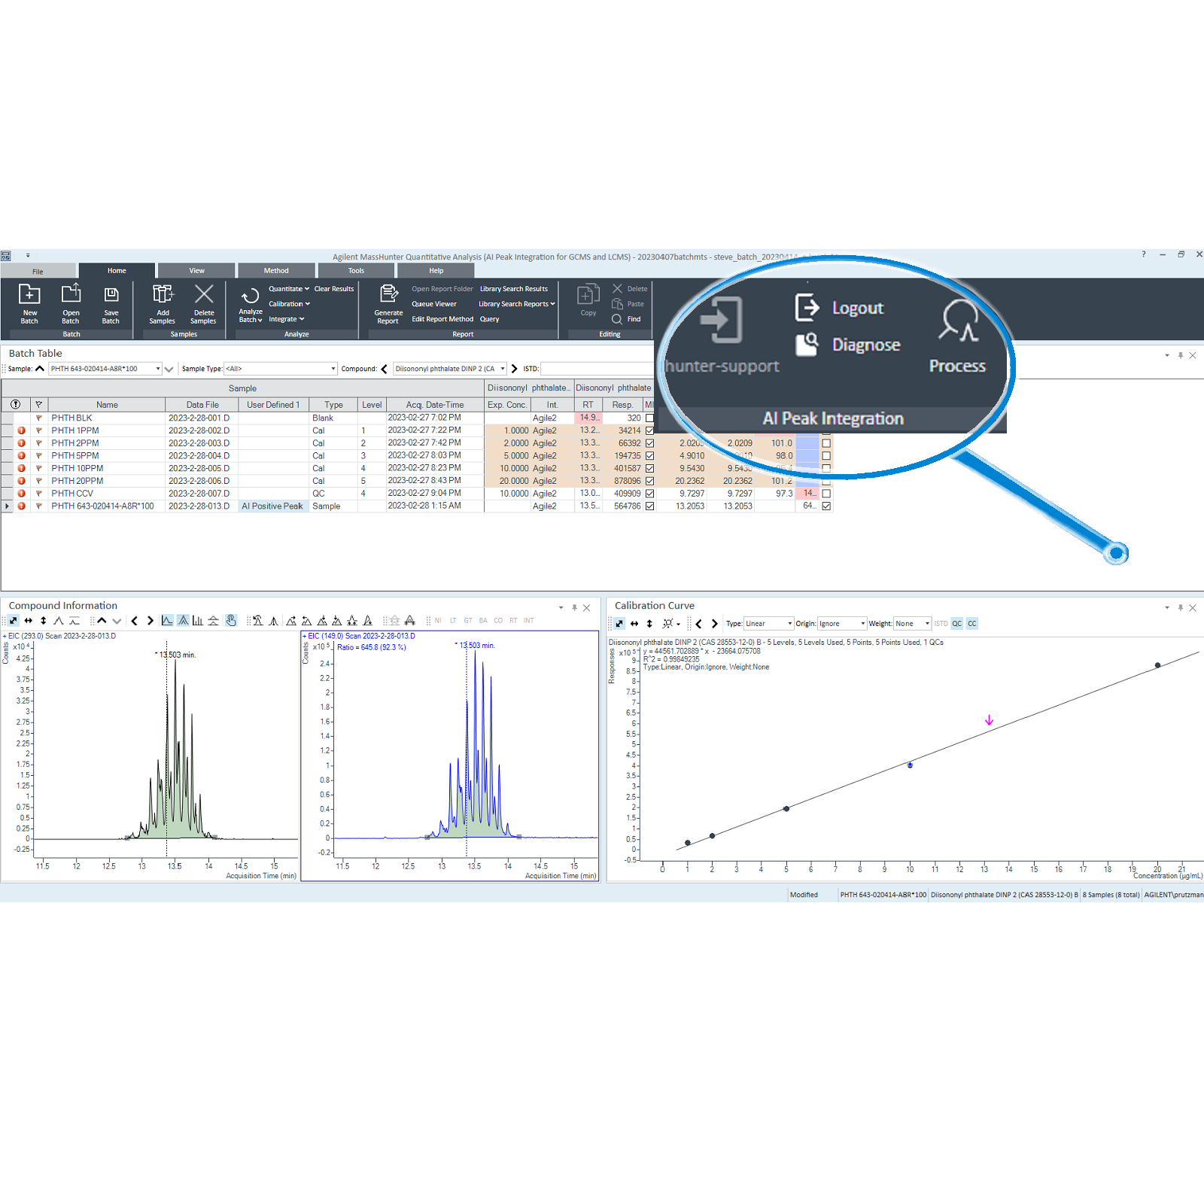Fit the Calibration Curve Y axis
The height and width of the screenshot is (1204, 1204).
649,624
